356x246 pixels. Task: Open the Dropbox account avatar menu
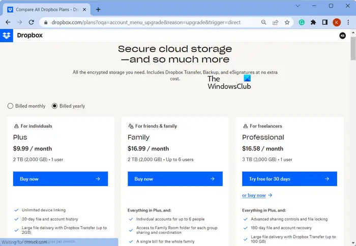pyautogui.click(x=342, y=36)
